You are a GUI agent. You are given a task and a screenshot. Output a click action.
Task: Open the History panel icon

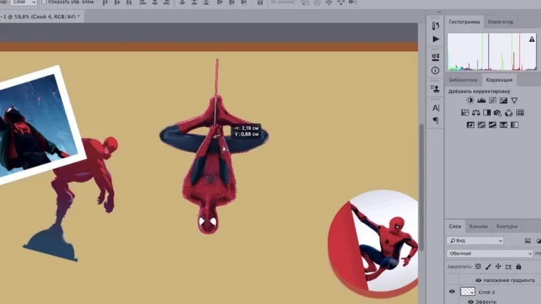coord(436,26)
